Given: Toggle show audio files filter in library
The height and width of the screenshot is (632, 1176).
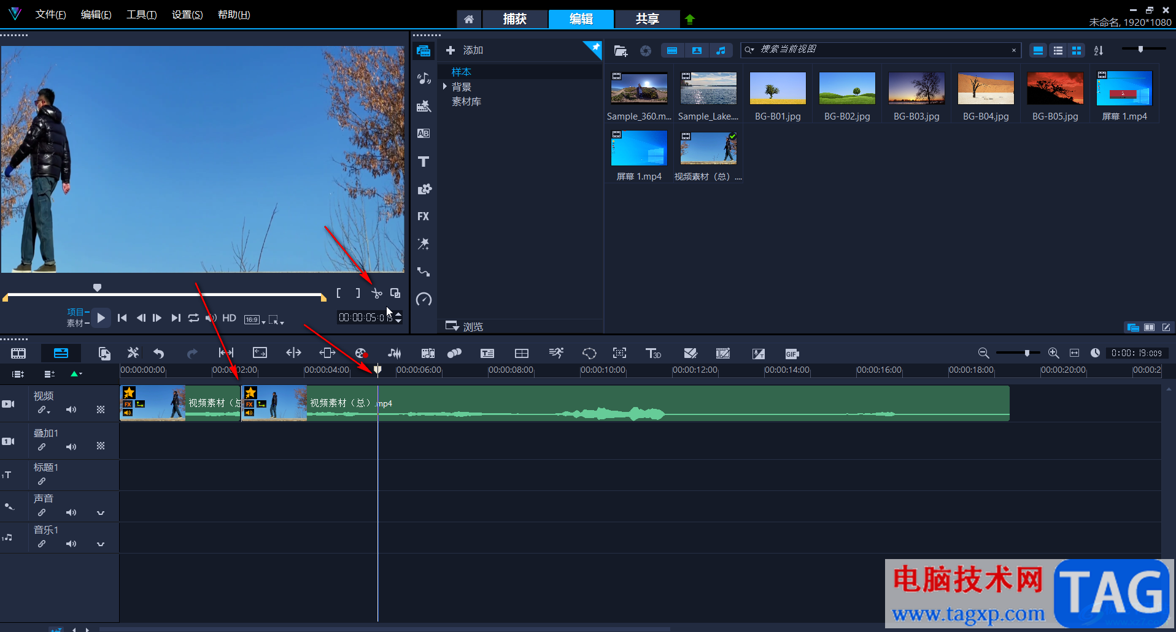Looking at the screenshot, I should (721, 50).
